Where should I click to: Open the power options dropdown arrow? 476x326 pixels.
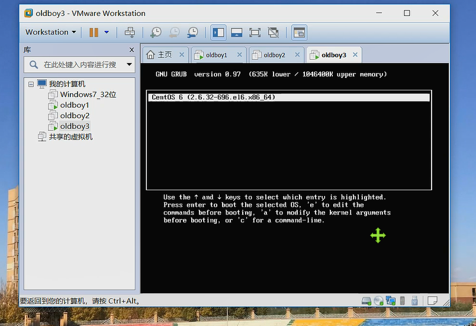tap(107, 32)
